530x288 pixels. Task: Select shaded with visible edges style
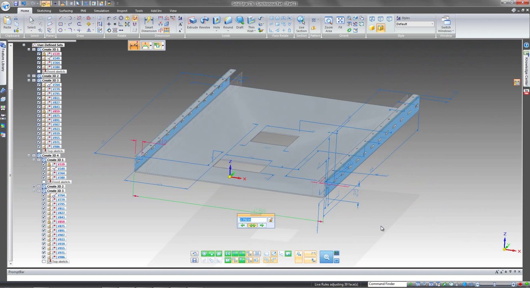click(381, 28)
